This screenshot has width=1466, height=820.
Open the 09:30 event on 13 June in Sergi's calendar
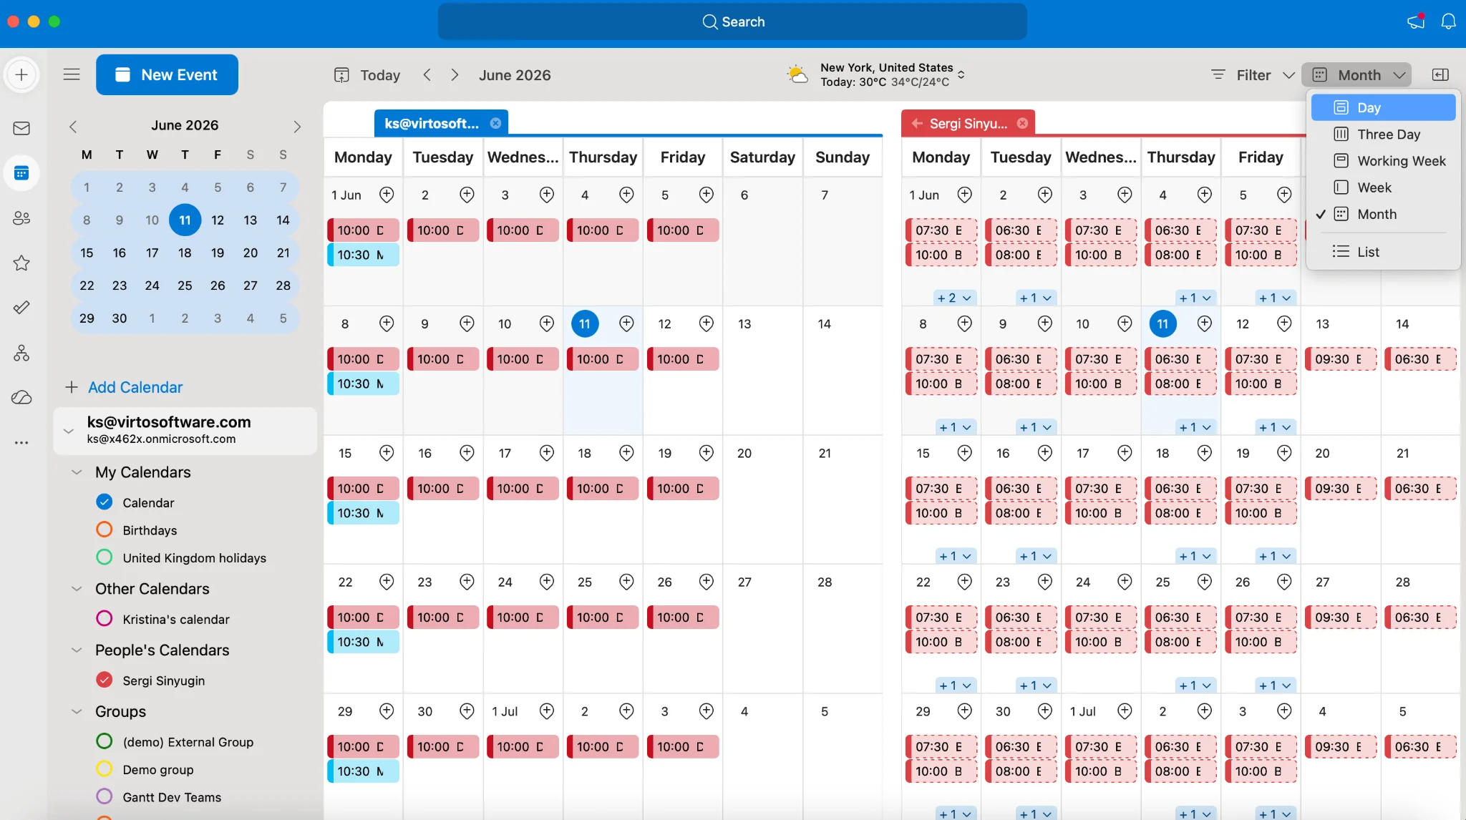pyautogui.click(x=1340, y=359)
